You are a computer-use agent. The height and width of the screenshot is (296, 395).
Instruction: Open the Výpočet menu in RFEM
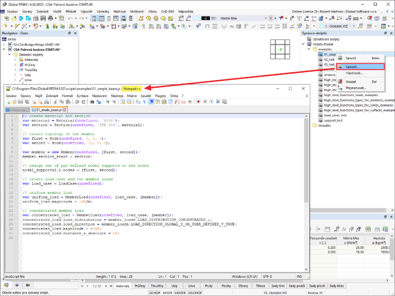86,11
